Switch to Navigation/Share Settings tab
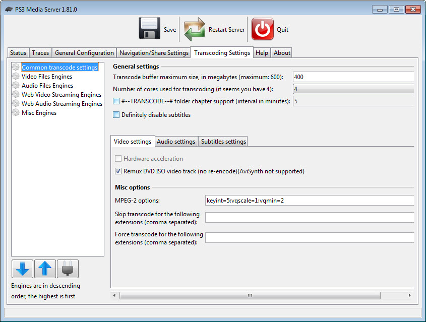 coord(154,53)
